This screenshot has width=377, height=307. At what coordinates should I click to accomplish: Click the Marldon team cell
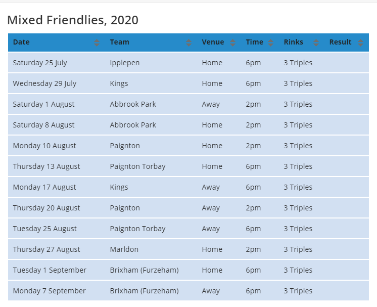(x=124, y=250)
